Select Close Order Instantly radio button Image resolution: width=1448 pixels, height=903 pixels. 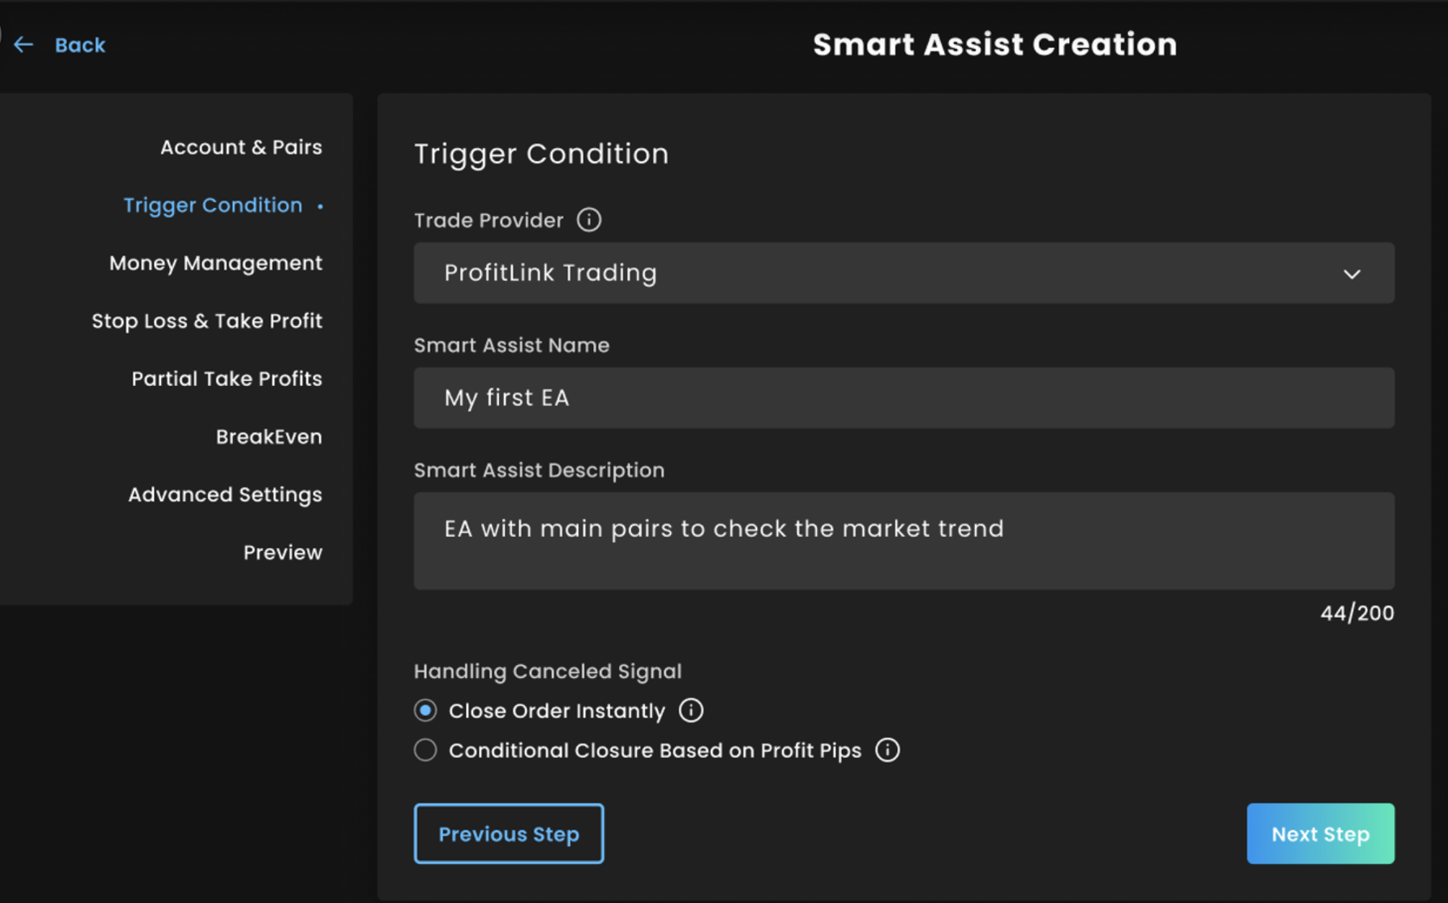pos(426,710)
